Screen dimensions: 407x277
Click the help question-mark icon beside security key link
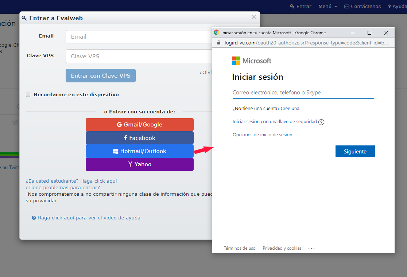pos(321,122)
